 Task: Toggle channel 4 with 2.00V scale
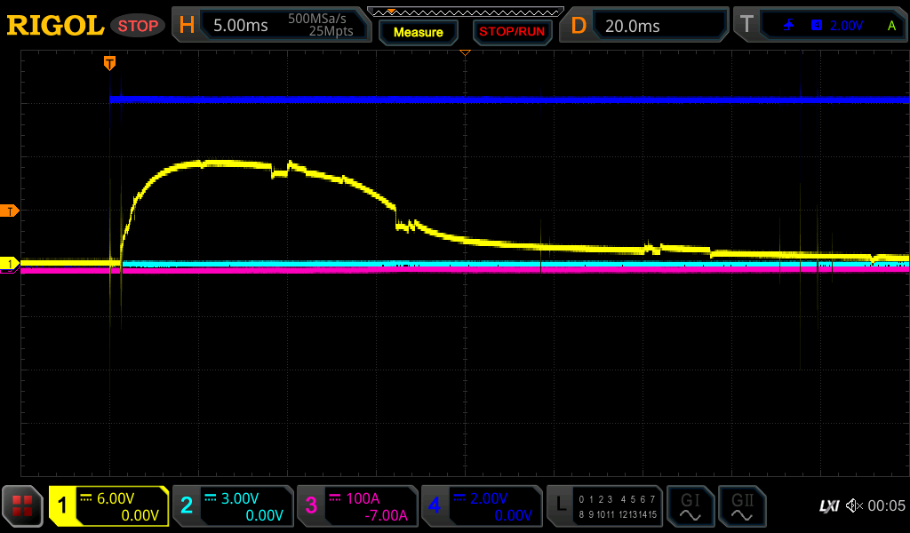click(482, 506)
